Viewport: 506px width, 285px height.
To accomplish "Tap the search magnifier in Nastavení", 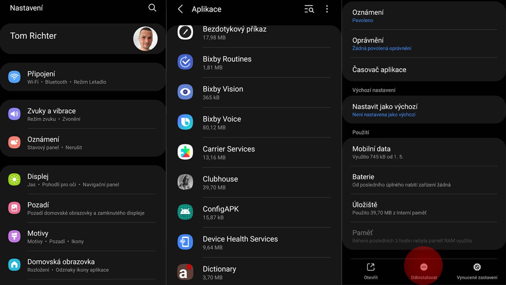I will pos(152,8).
